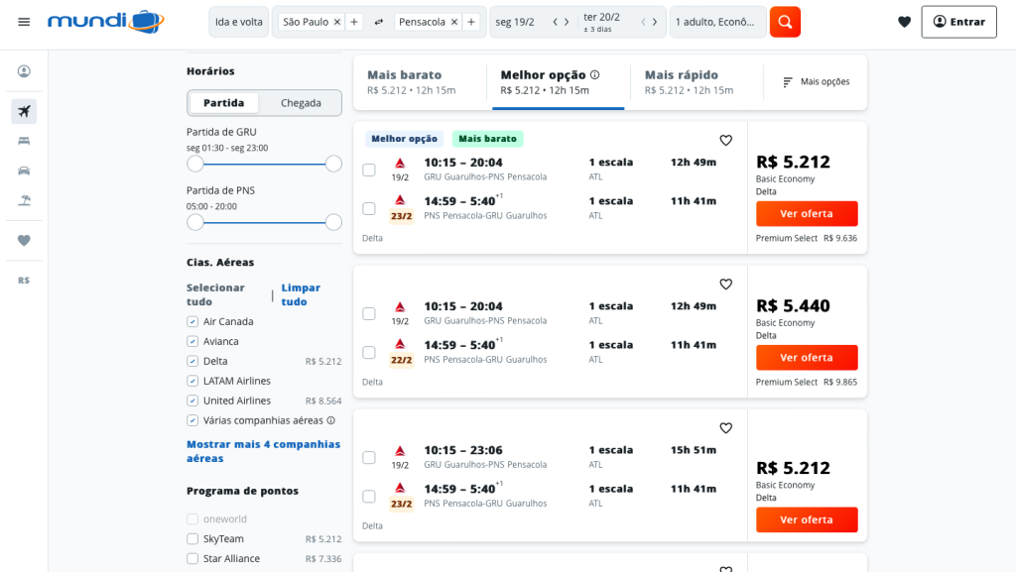Click the Limpar tudo link
Screen dimensions: 1016x572
point(300,294)
